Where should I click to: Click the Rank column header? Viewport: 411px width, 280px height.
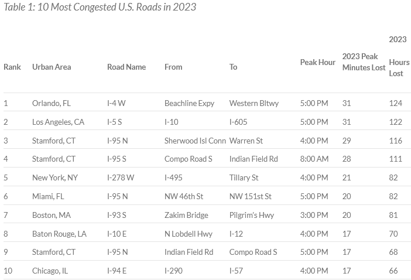point(12,67)
